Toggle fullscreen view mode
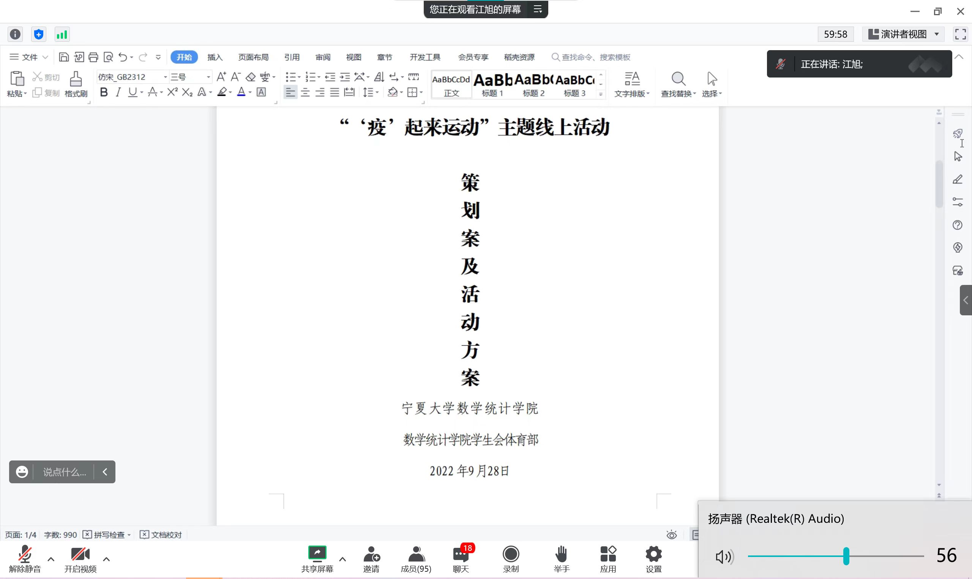972x579 pixels. click(960, 34)
